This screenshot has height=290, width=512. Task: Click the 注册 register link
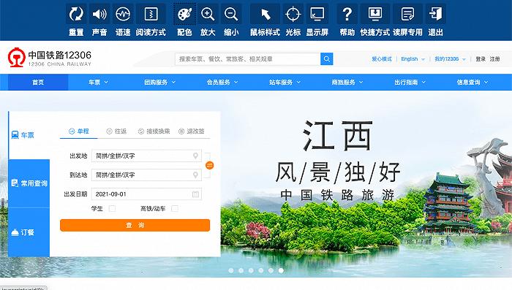494,59
